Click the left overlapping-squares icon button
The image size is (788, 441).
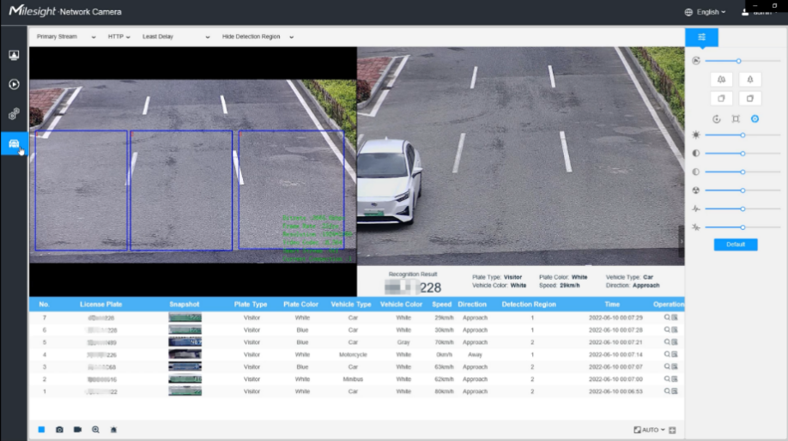pyautogui.click(x=721, y=99)
